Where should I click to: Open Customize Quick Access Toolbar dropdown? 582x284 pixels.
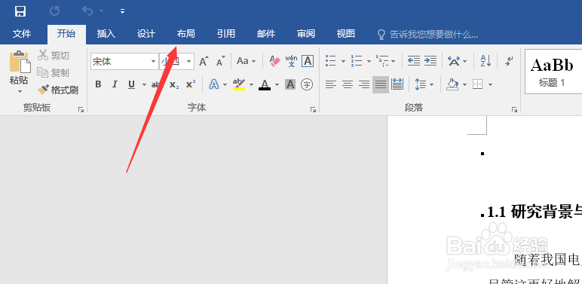[x=122, y=11]
